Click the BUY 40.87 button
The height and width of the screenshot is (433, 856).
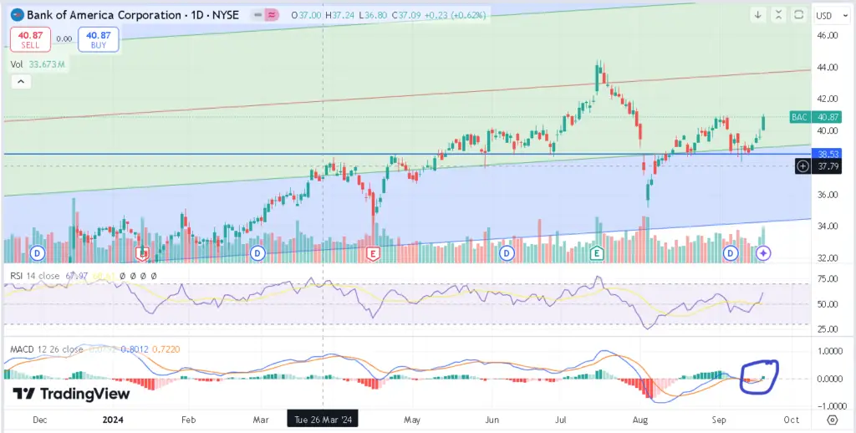pyautogui.click(x=99, y=40)
